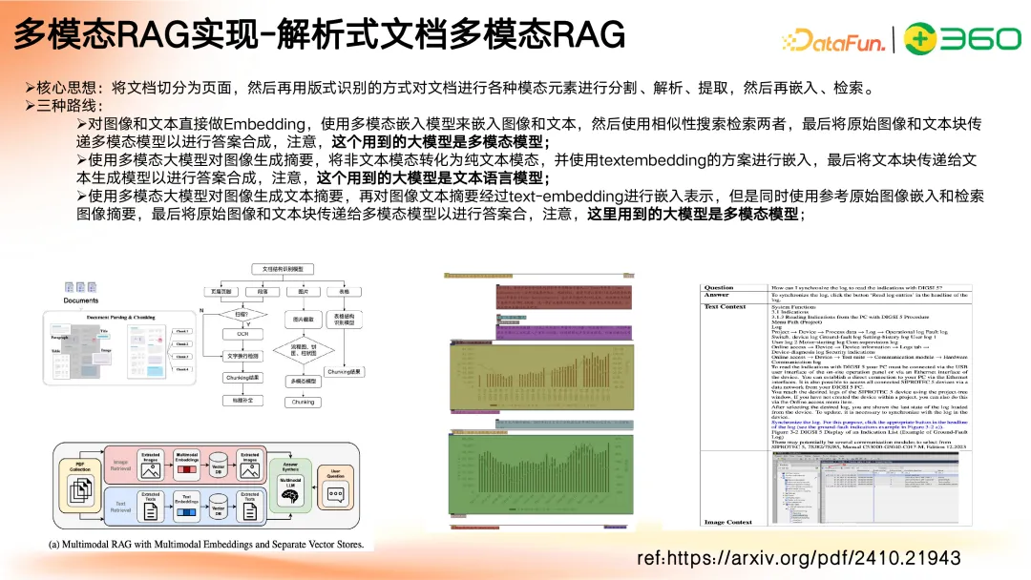Click the User Question chat bubble icon
Screen dimensions: 1031x580
336,494
